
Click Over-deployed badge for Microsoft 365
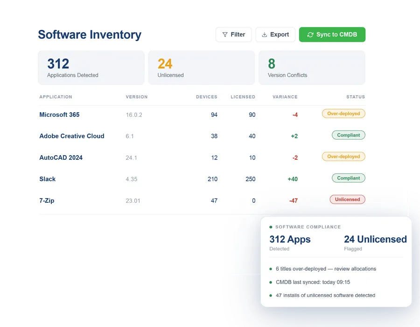click(343, 114)
